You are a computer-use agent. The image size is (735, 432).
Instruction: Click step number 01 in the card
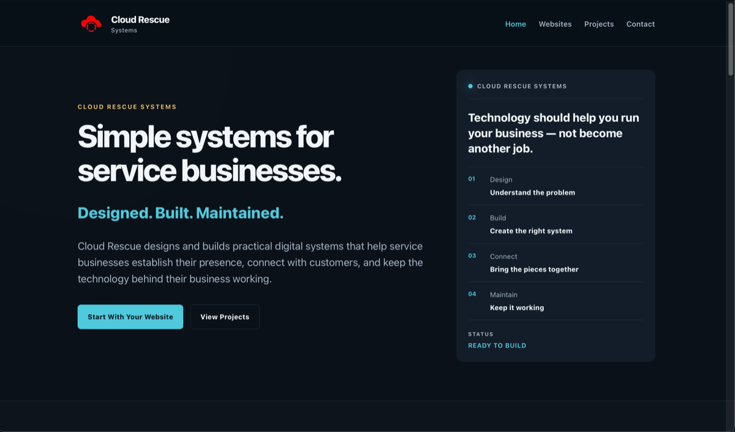[x=472, y=179]
